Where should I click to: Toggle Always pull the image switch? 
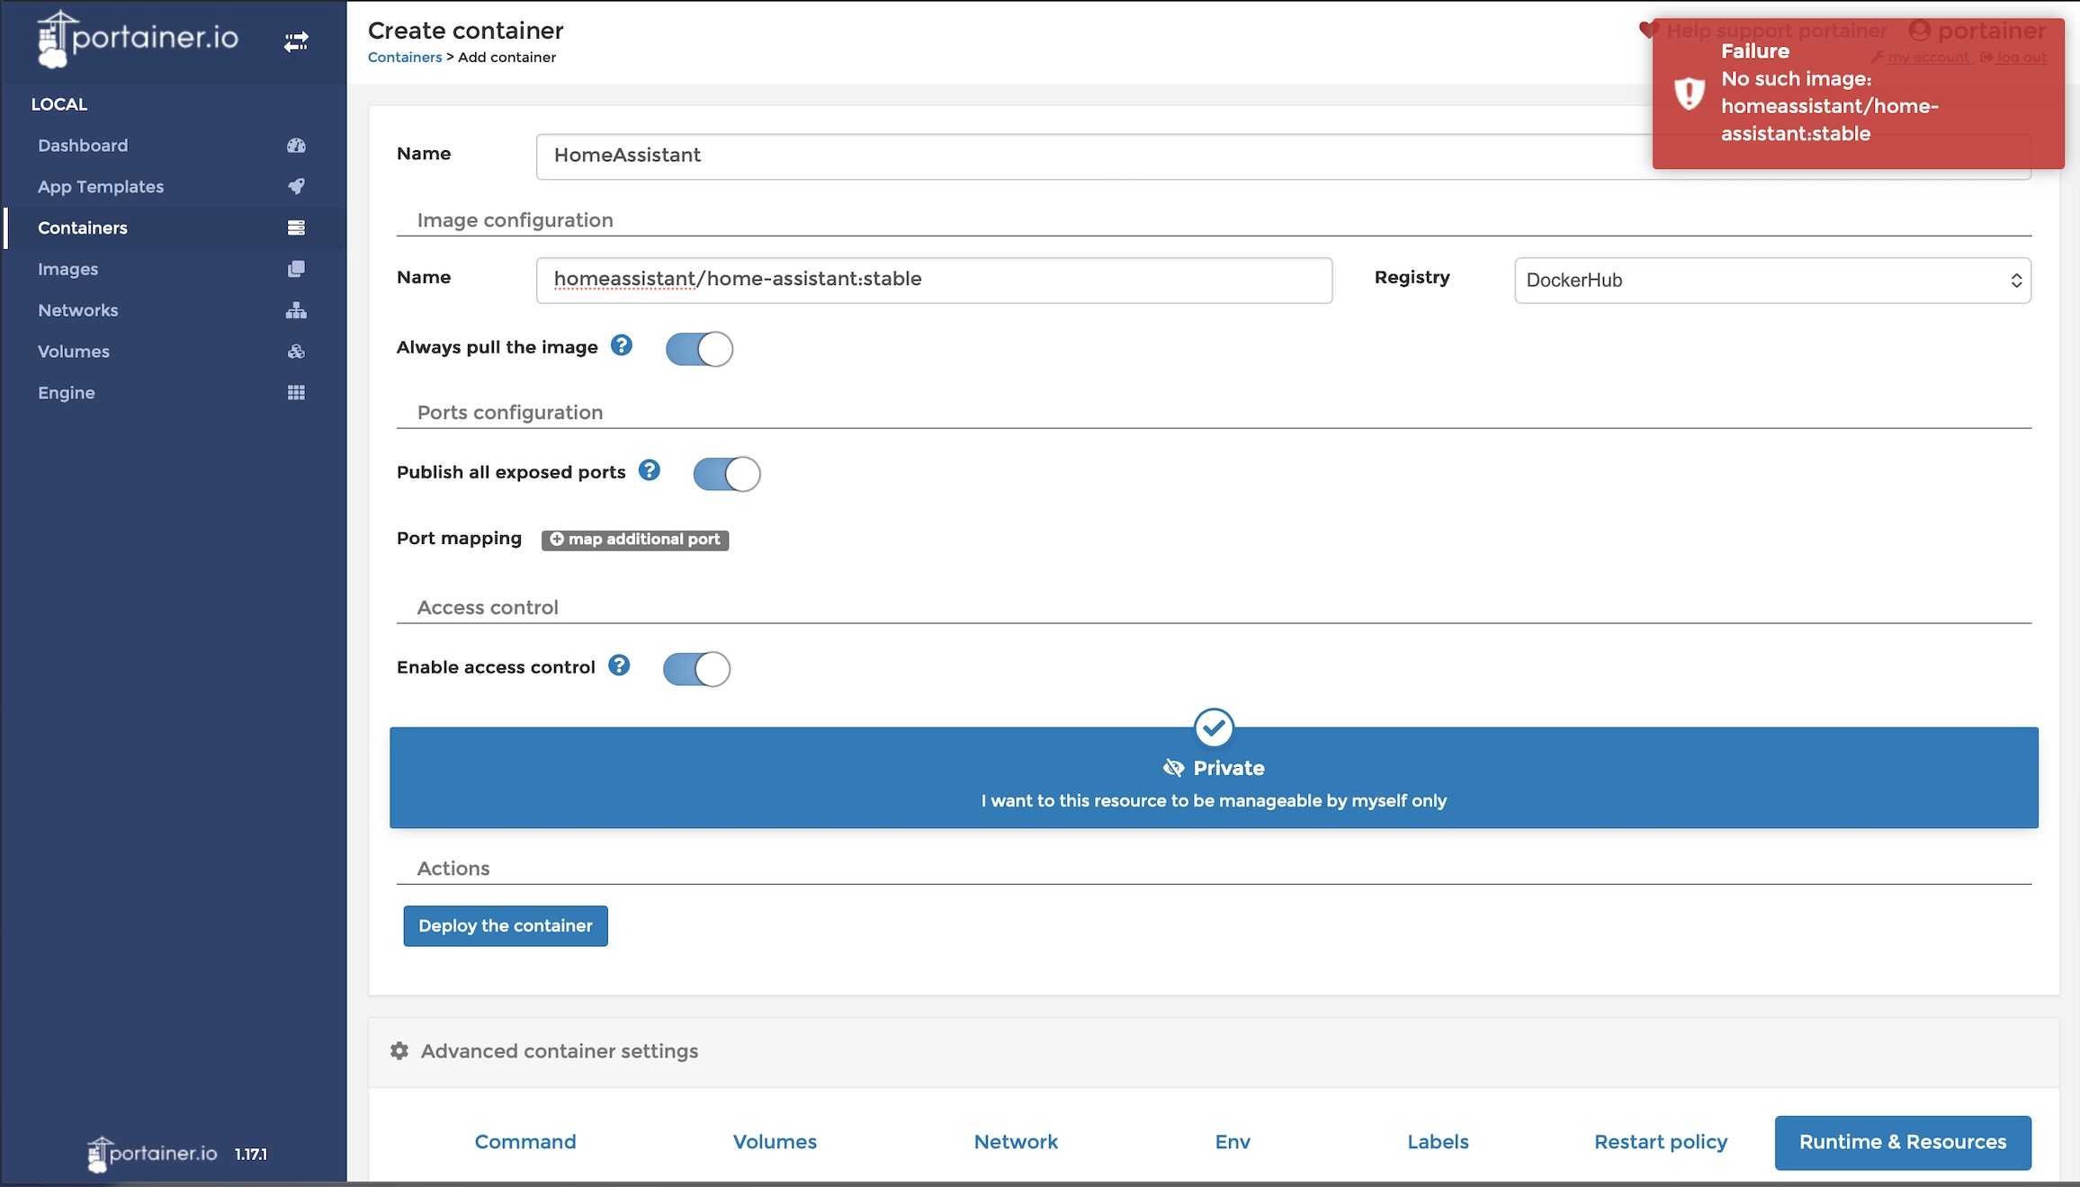tap(699, 349)
